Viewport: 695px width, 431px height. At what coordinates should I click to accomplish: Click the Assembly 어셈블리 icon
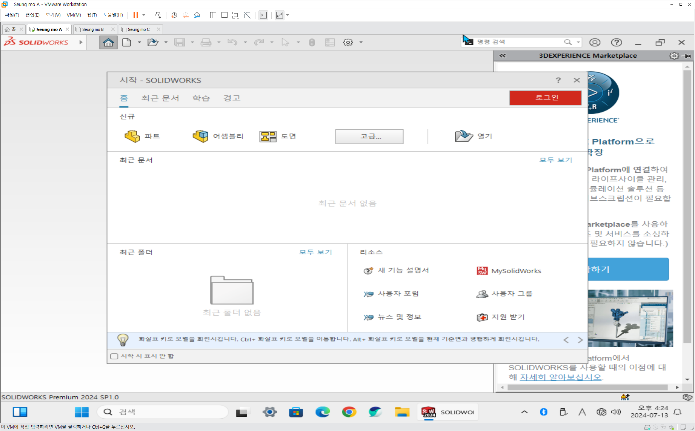pyautogui.click(x=200, y=136)
